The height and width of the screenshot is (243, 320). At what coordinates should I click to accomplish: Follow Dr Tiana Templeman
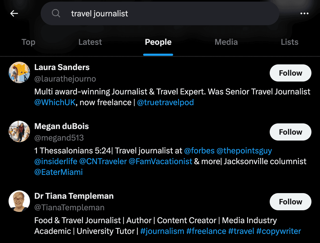click(290, 202)
